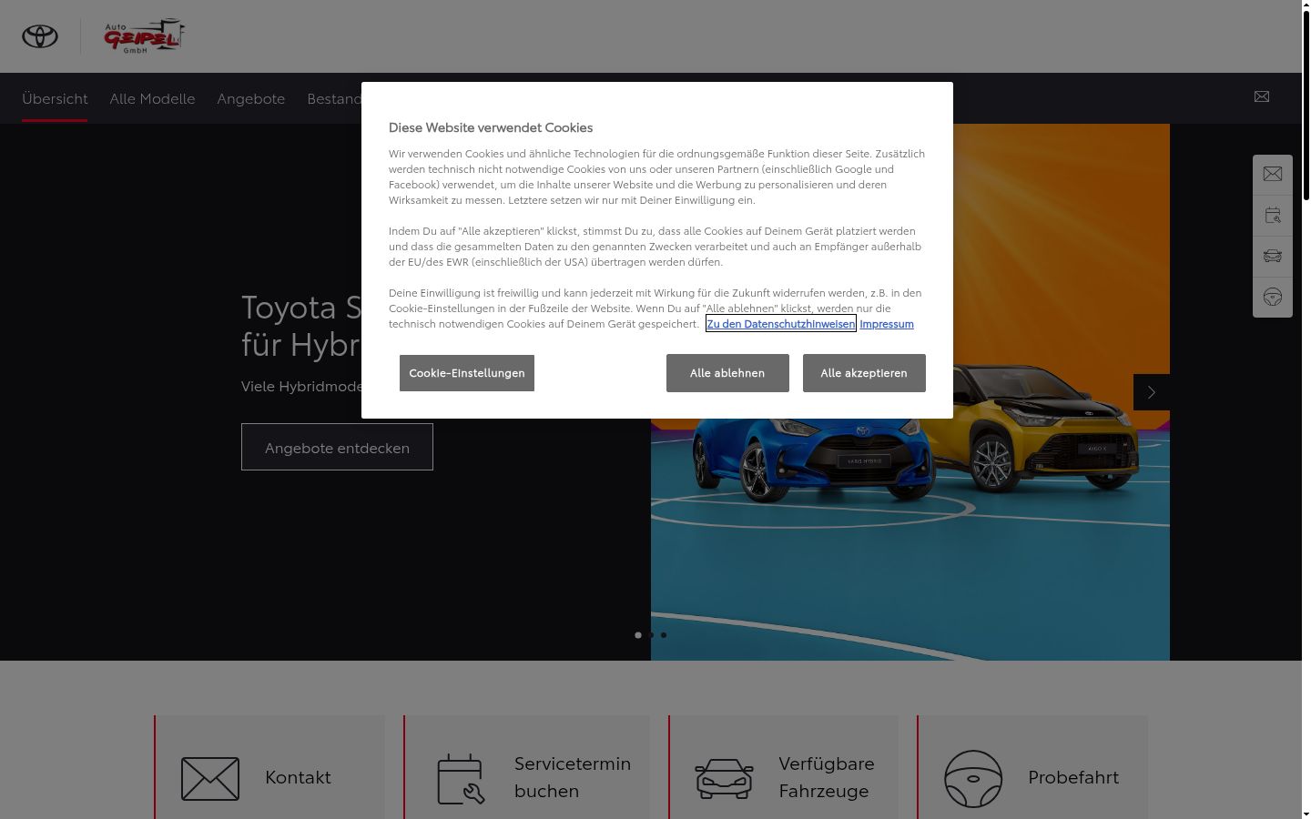Reject all cookies with Alle ablehnen
This screenshot has height=819, width=1311.
pos(727,373)
